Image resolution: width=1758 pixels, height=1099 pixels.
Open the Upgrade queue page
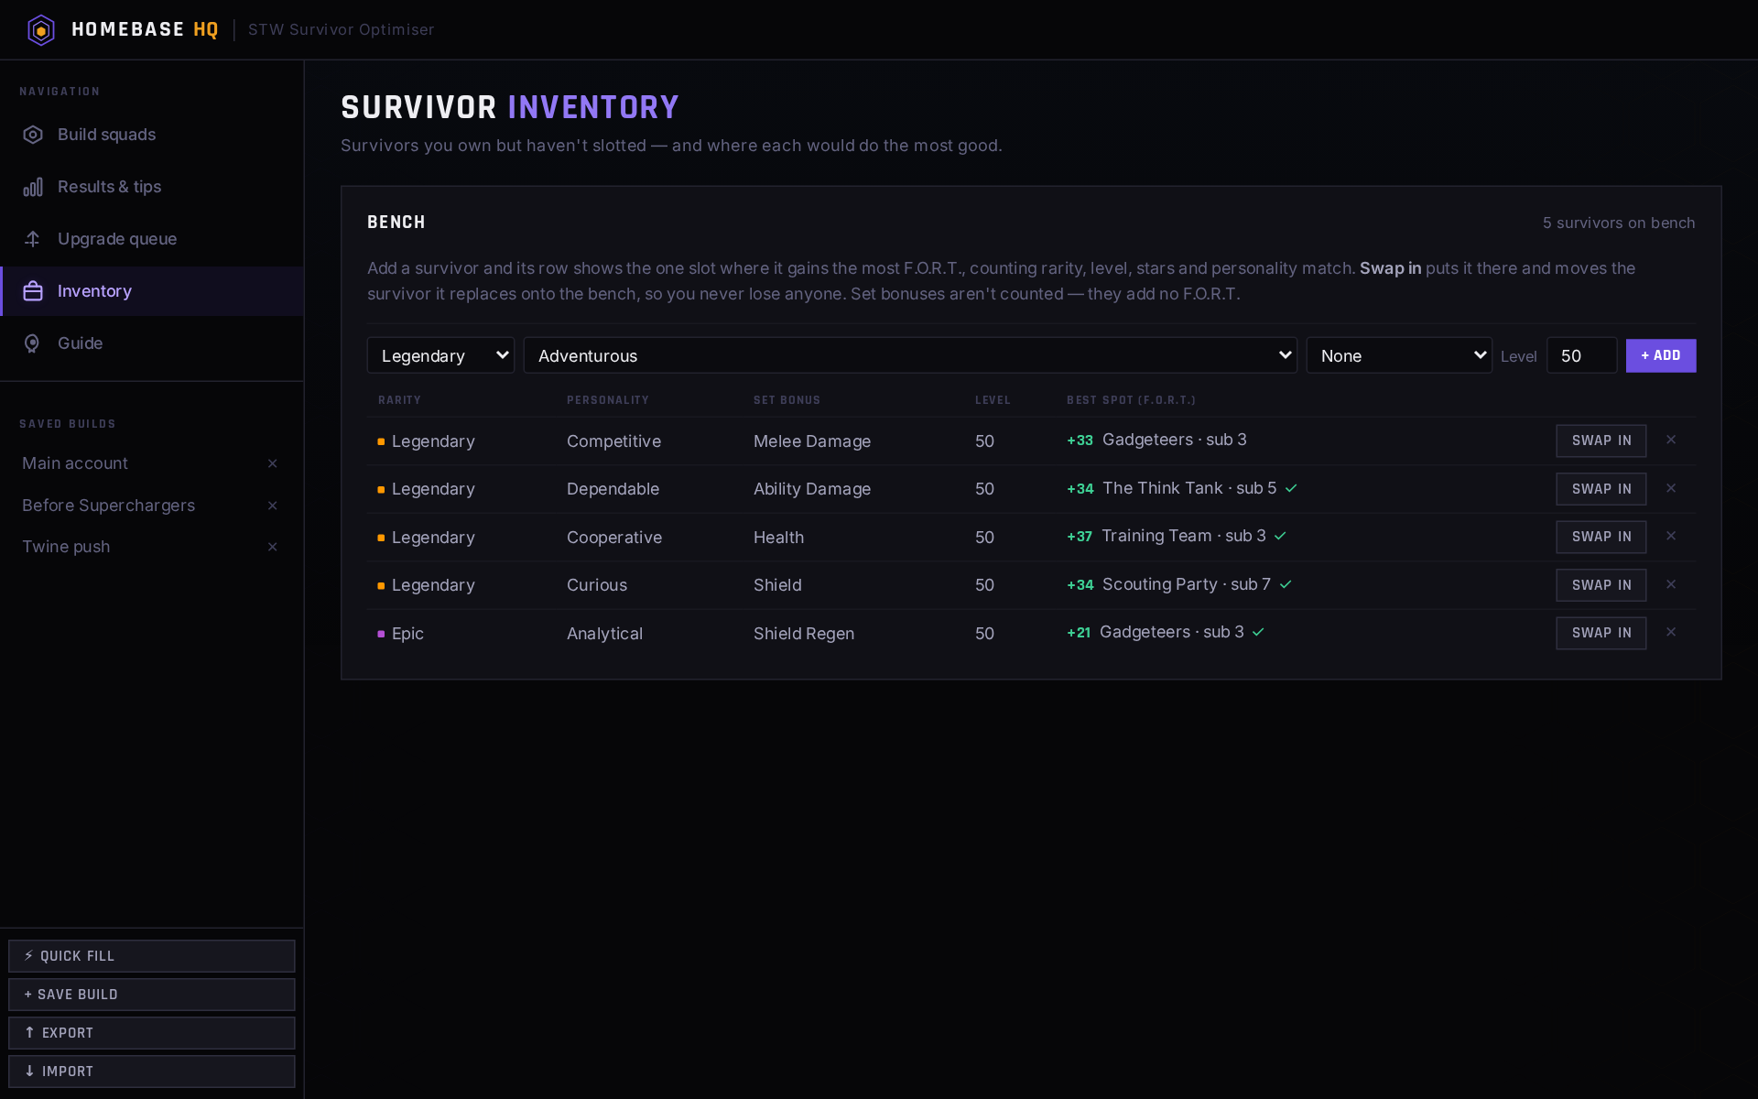tap(152, 239)
